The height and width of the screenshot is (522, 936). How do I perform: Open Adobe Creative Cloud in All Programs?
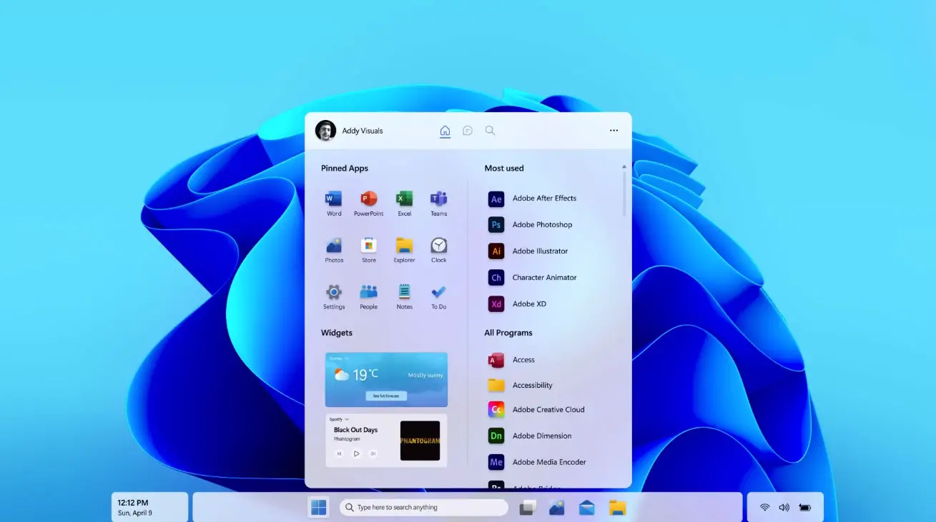pyautogui.click(x=536, y=410)
